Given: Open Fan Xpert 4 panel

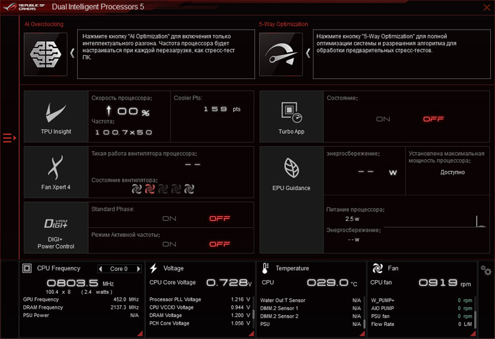Looking at the screenshot, I should tap(56, 172).
